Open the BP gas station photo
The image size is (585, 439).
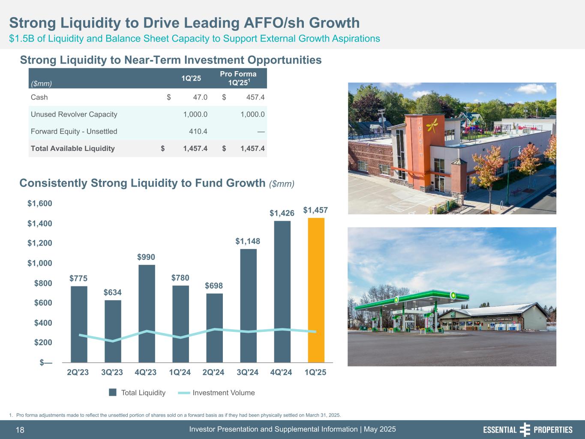(x=452, y=296)
